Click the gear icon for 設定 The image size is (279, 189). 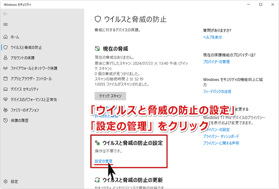[x=6, y=182]
